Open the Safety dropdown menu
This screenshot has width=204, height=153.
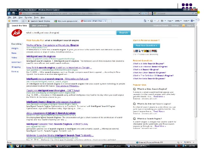pyautogui.click(x=178, y=21)
